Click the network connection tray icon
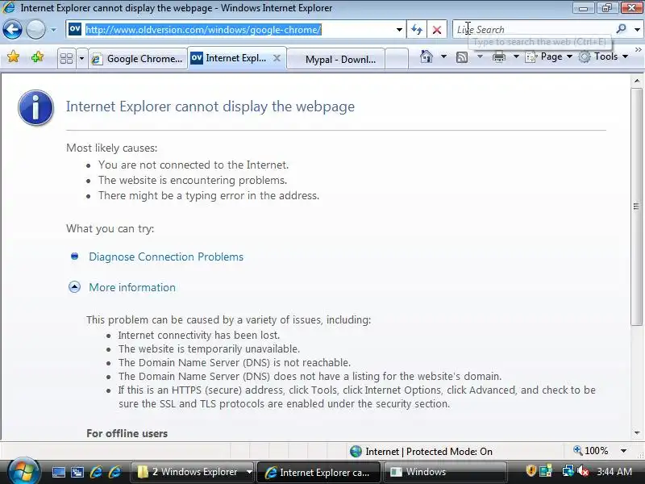Screen dimensions: 645x484 568,471
